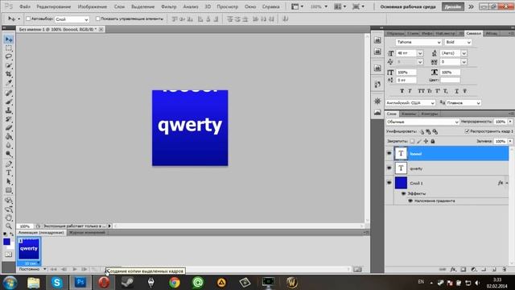
Task: Click lock position cross icon in Layers panel
Action: 426,142
